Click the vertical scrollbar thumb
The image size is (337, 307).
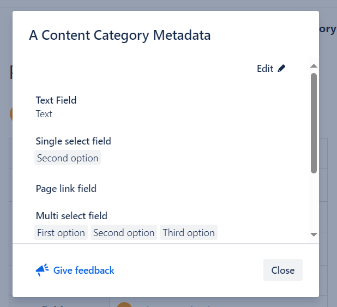[x=314, y=123]
